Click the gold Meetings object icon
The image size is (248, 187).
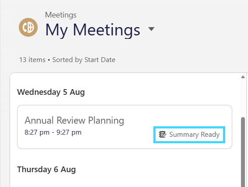(x=28, y=27)
